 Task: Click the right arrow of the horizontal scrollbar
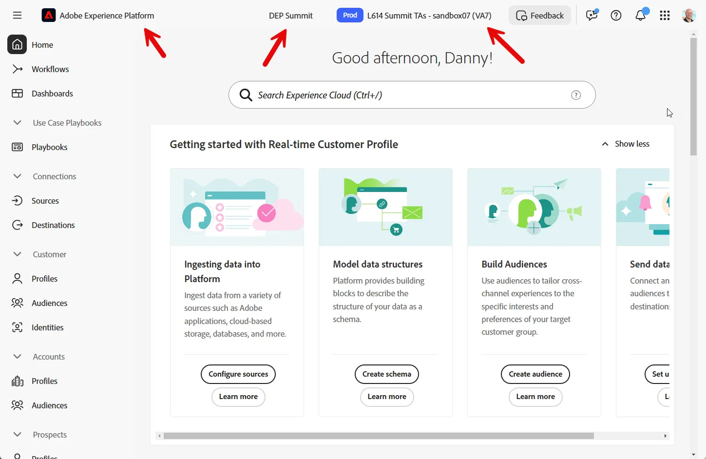666,436
